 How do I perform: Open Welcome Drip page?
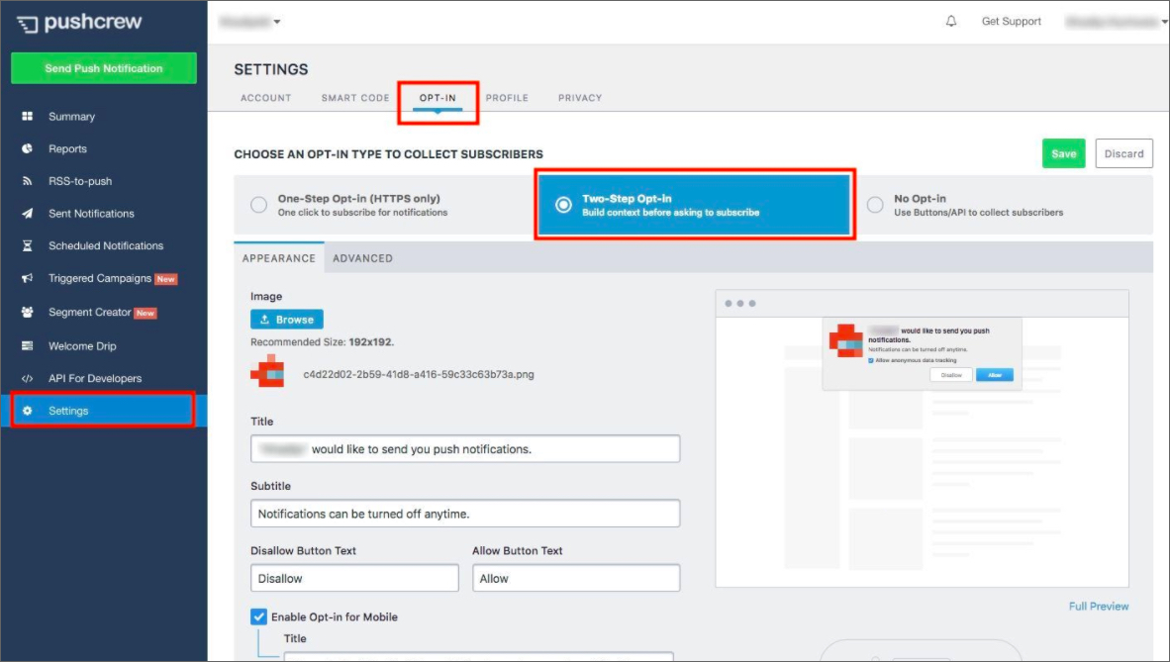pyautogui.click(x=82, y=346)
